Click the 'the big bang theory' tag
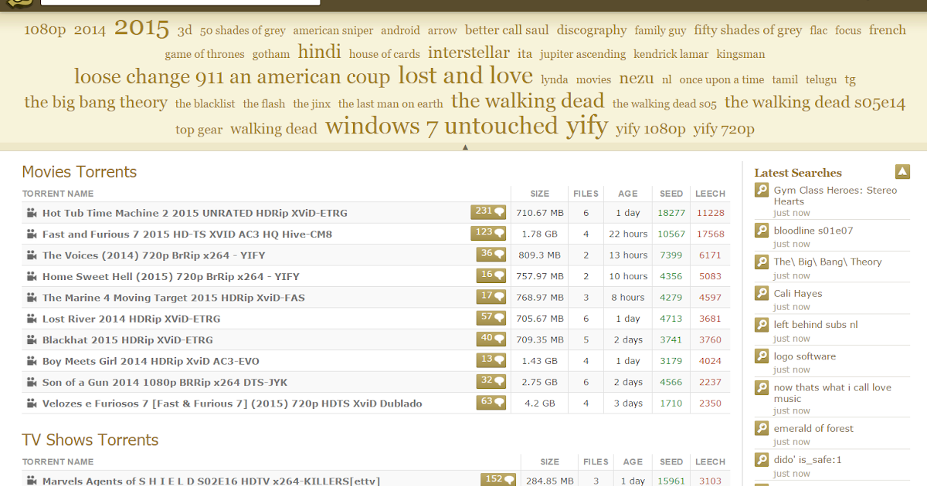Screen dimensions: 927x486 (96, 102)
